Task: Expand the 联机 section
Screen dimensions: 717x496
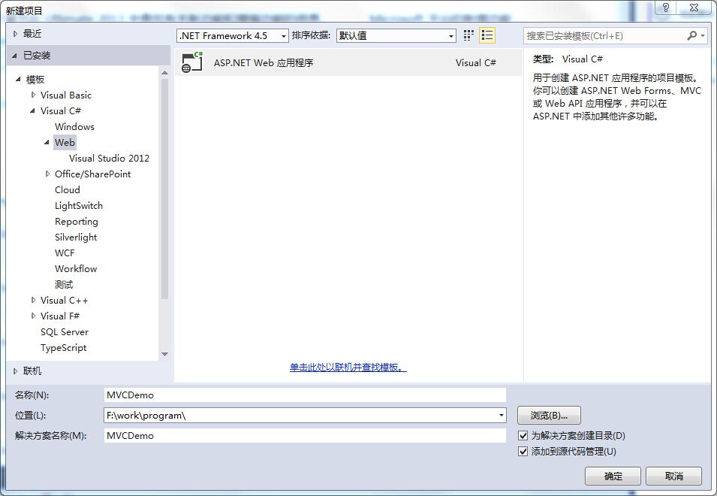Action: click(16, 371)
